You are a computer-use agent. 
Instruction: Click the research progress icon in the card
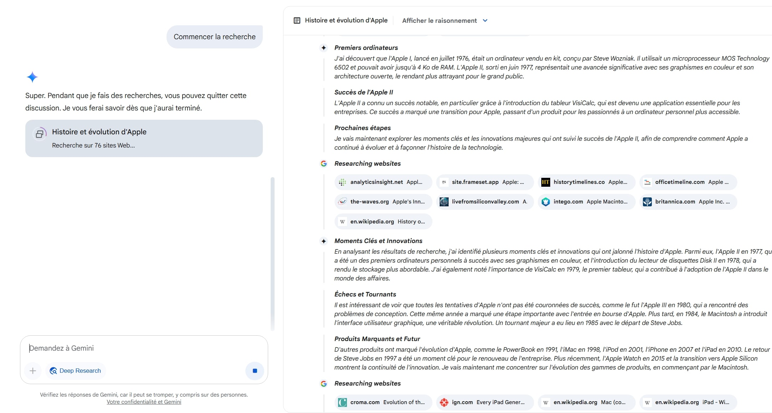(x=40, y=134)
